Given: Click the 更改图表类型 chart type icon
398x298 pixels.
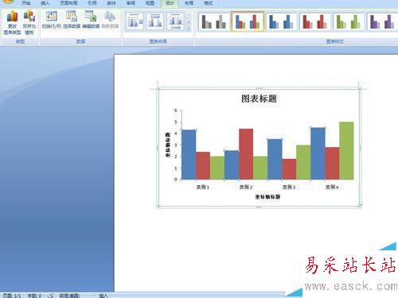Looking at the screenshot, I should (12, 23).
